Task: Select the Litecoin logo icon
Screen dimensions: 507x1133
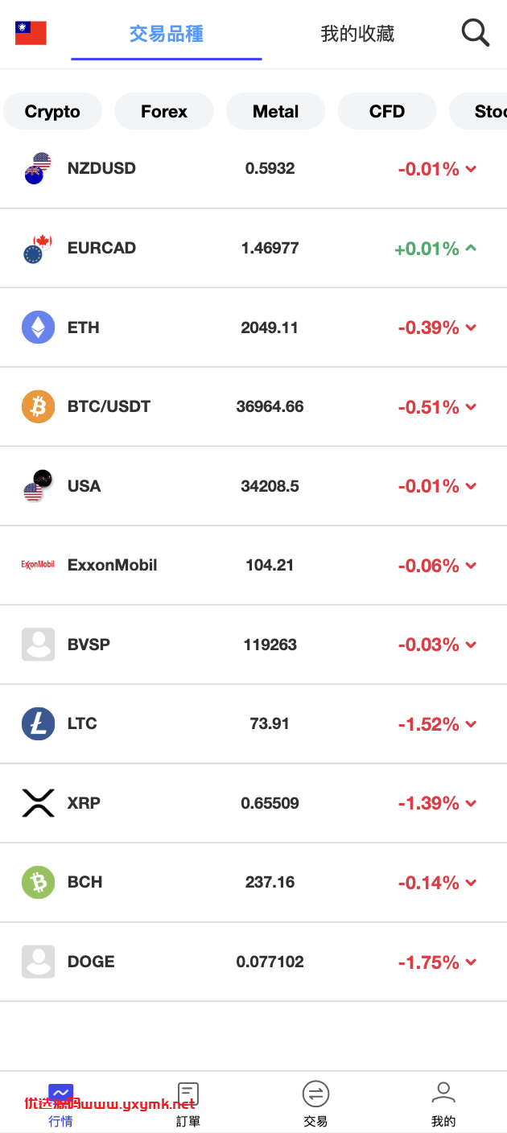Action: tap(38, 723)
